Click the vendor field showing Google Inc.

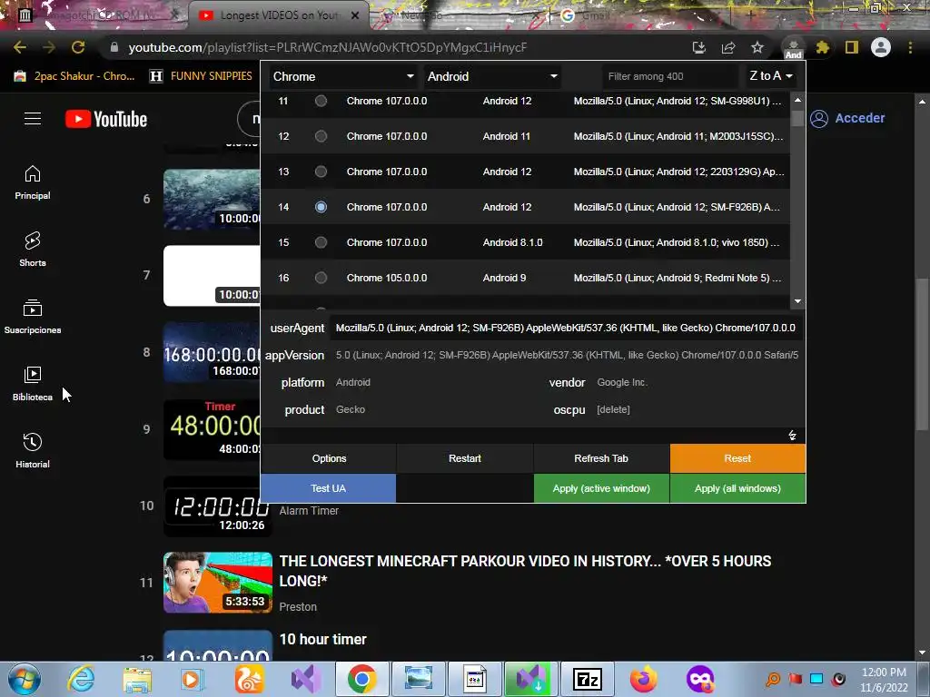[x=697, y=382]
